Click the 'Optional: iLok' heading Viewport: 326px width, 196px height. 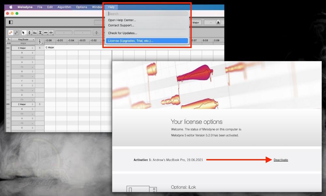coord(183,187)
